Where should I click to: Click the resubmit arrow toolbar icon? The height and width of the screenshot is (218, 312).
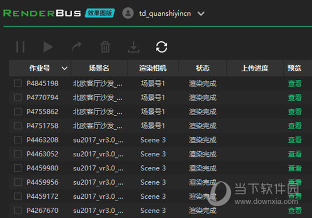pos(77,46)
